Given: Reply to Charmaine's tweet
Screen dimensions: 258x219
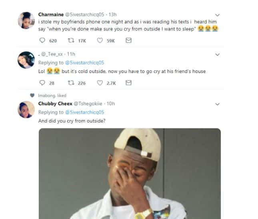Looking at the screenshot, I should (x=43, y=40).
